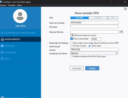Open the Arquivo menu

tap(3, 5)
